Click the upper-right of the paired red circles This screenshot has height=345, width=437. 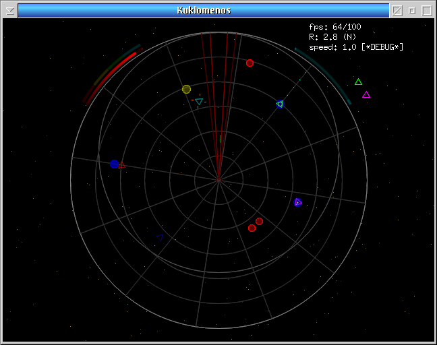(259, 221)
